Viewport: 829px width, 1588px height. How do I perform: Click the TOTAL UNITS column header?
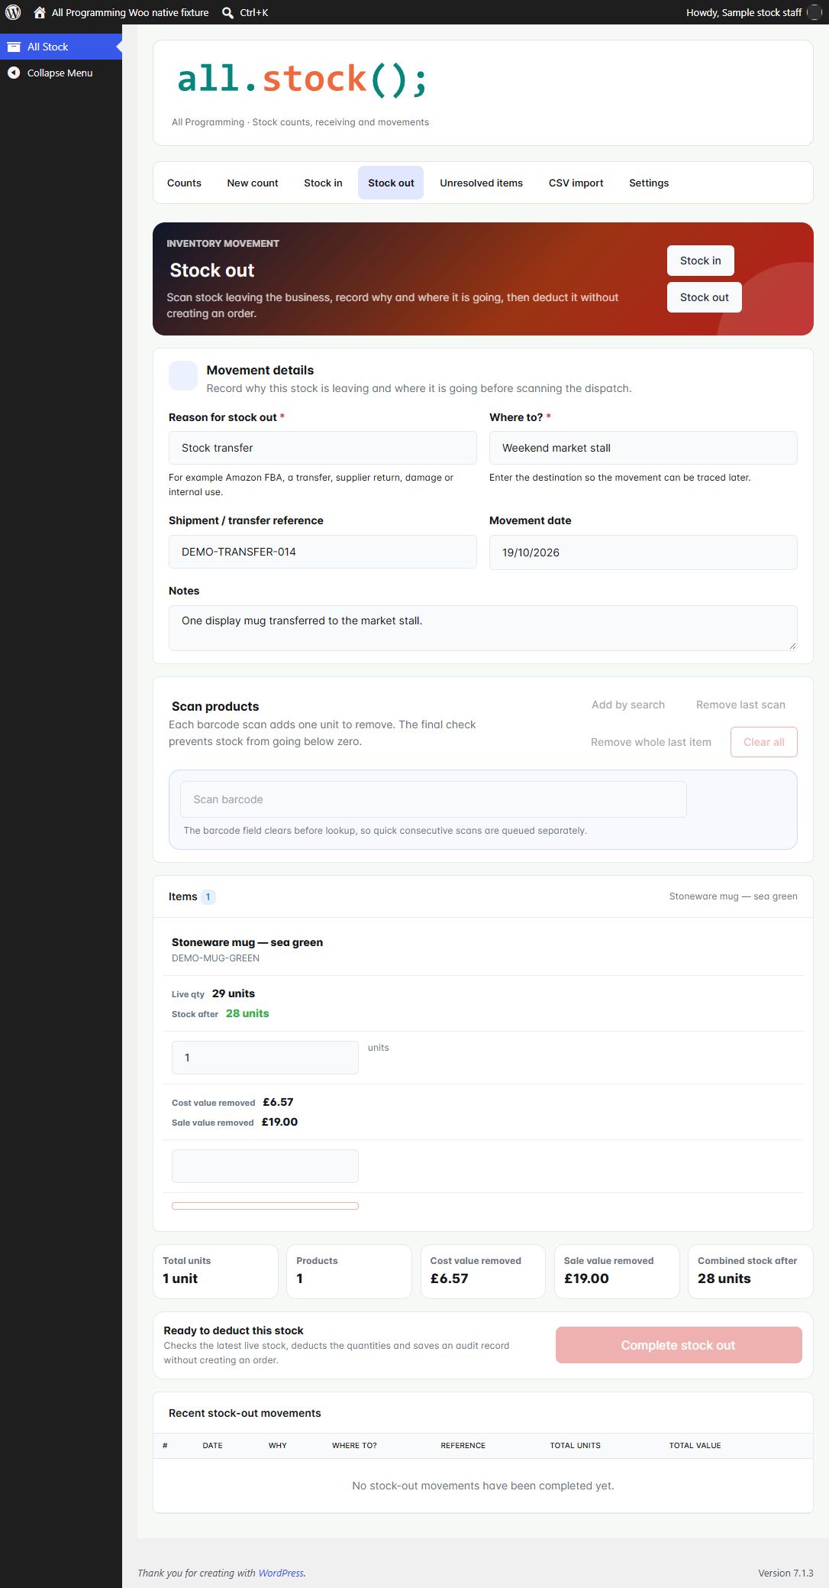(575, 1446)
